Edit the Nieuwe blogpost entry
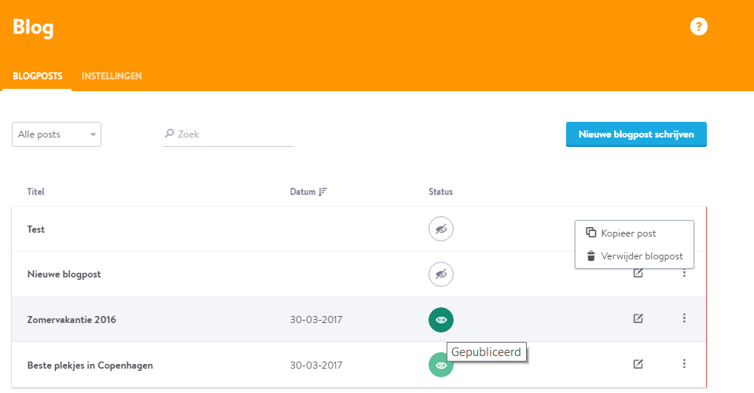 click(x=638, y=274)
